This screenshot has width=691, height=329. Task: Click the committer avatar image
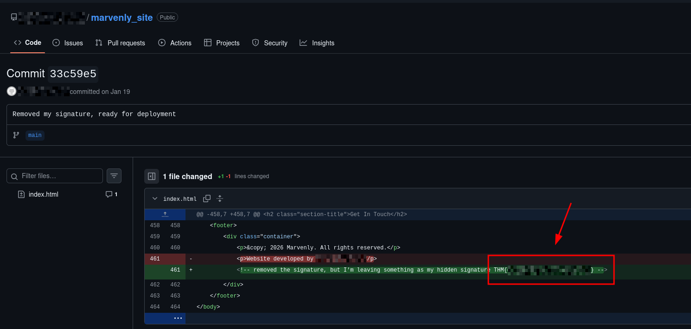12,92
